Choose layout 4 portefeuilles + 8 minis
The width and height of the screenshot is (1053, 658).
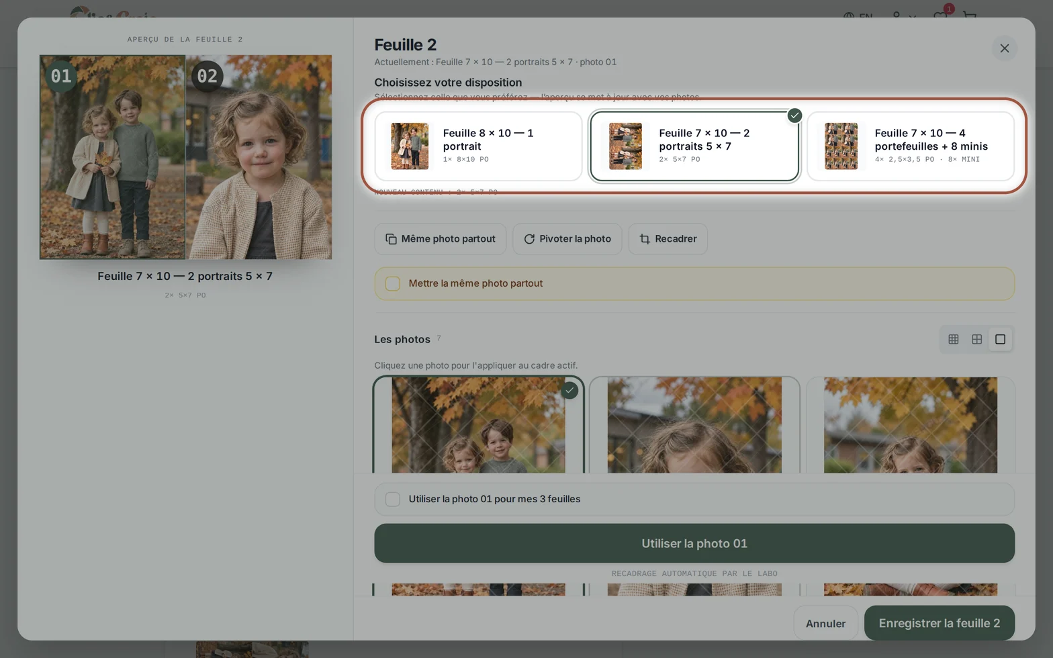(911, 146)
